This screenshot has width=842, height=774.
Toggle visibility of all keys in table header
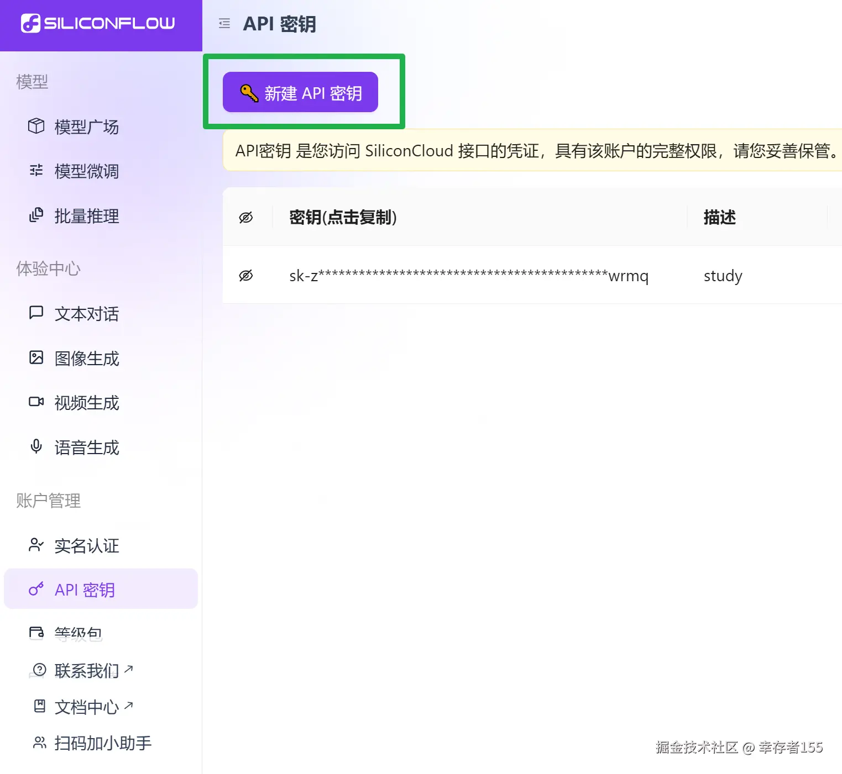click(246, 218)
